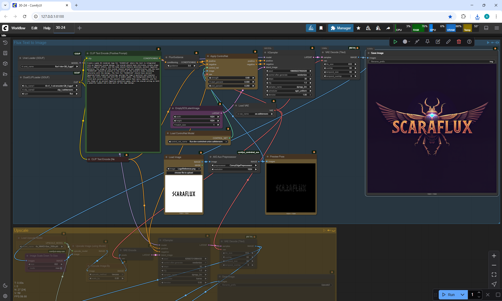The height and width of the screenshot is (301, 502).
Task: Toggle the bottom panel icon
Action: click(x=486, y=28)
